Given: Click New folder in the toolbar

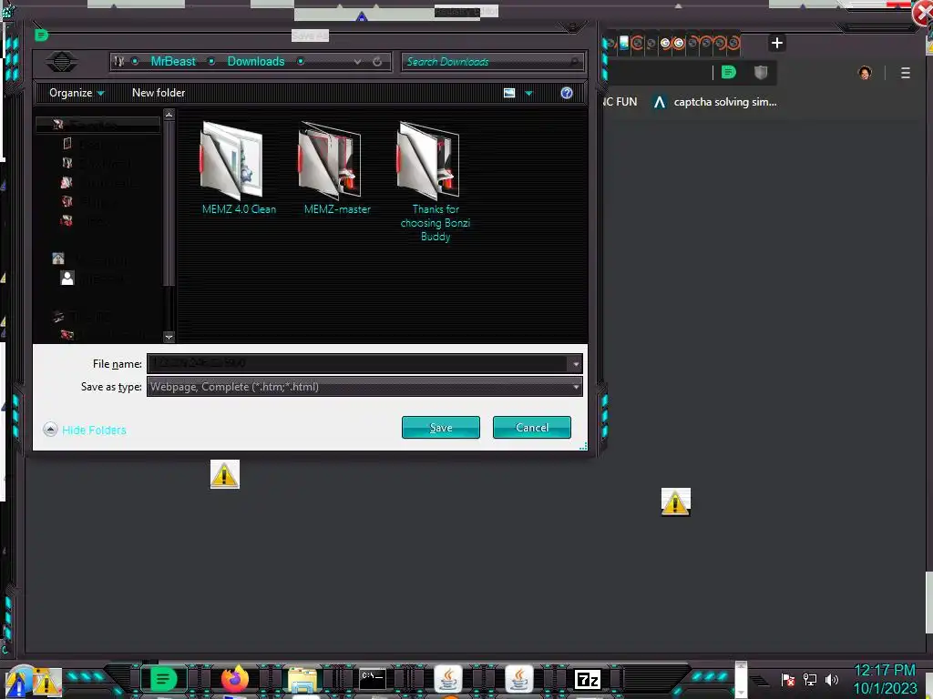Looking at the screenshot, I should click(159, 93).
